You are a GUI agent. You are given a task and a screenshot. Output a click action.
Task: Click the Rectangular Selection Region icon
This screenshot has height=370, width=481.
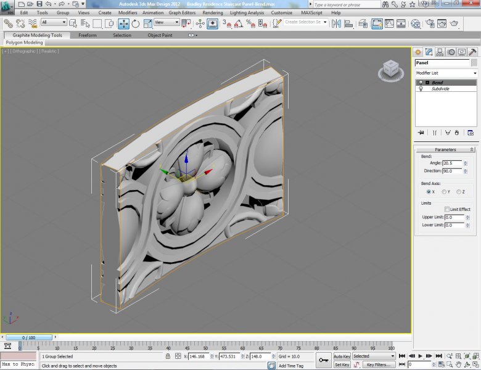(x=97, y=23)
